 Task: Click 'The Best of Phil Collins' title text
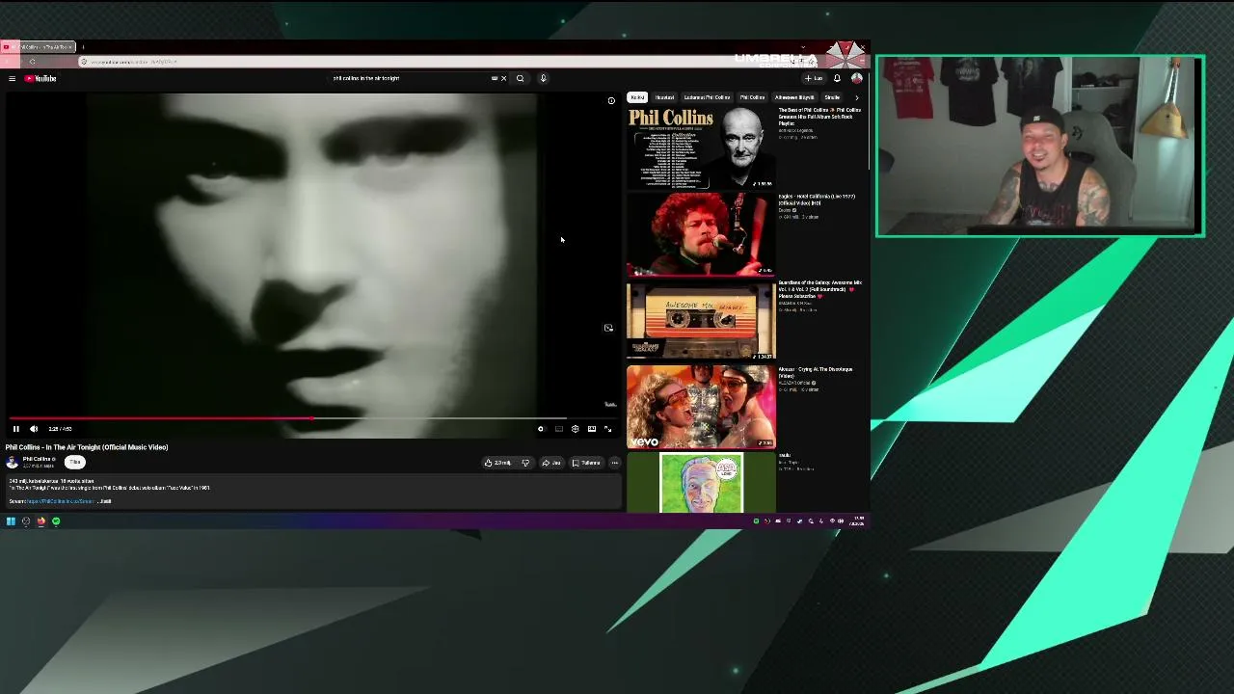tap(819, 117)
